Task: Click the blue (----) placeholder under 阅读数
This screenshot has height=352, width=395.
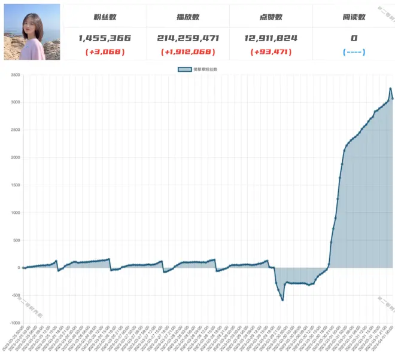Action: (x=354, y=52)
